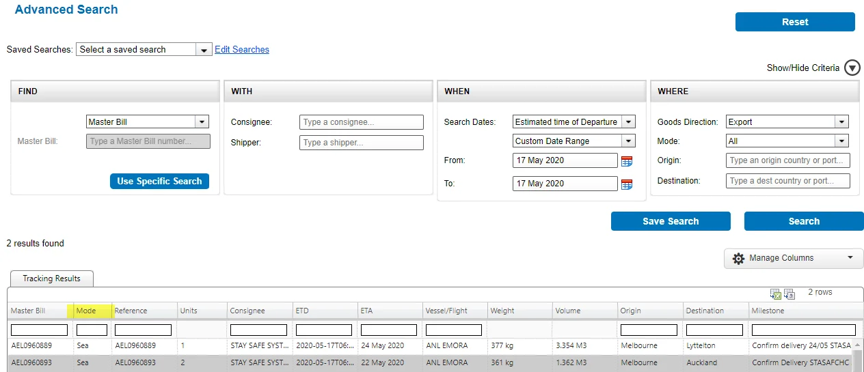Click the Save Search button
This screenshot has width=864, height=372.
(x=671, y=221)
